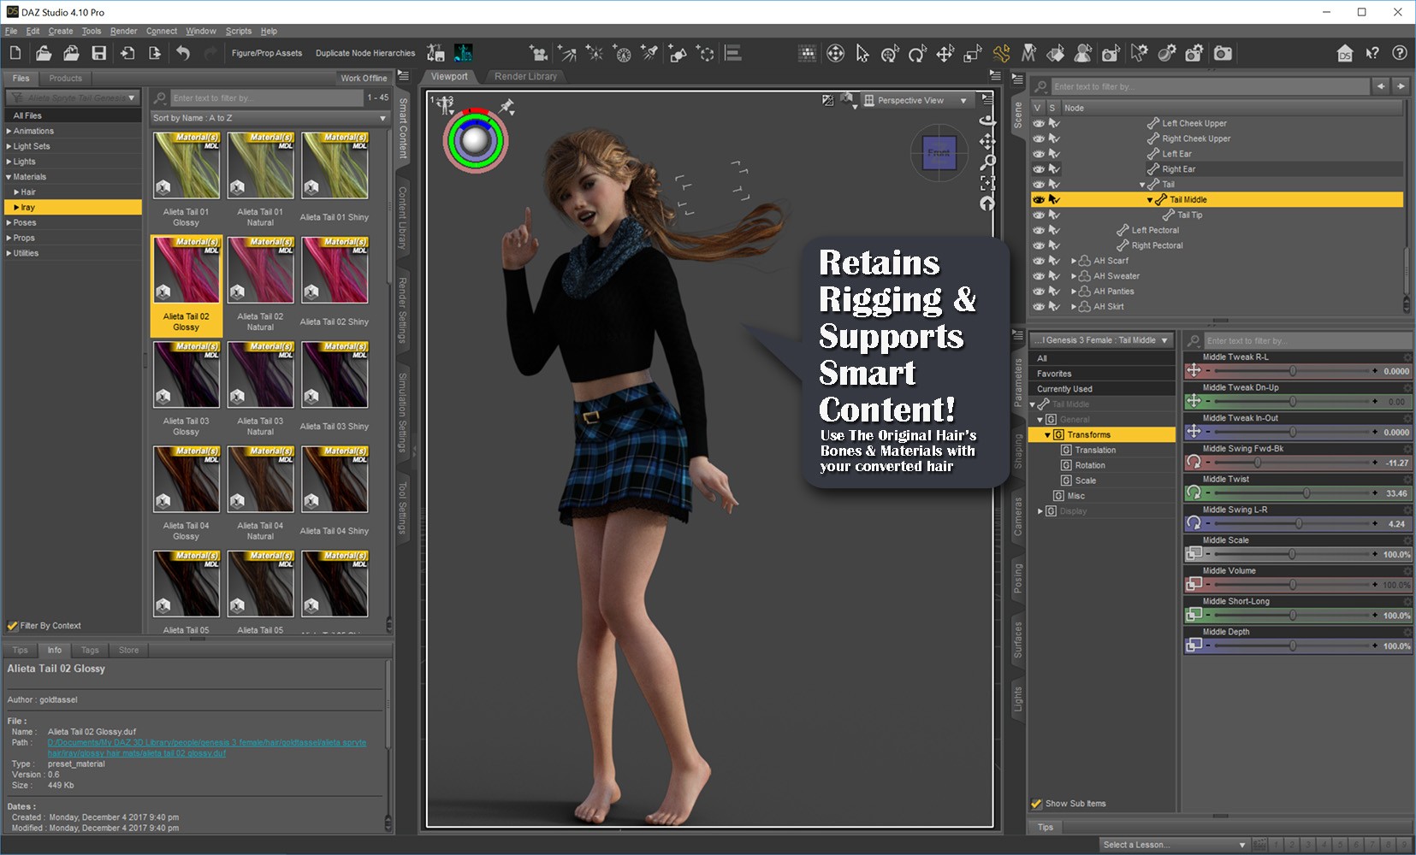Screen dimensions: 1416x855
Task: Open the Scripts menu
Action: point(239,31)
